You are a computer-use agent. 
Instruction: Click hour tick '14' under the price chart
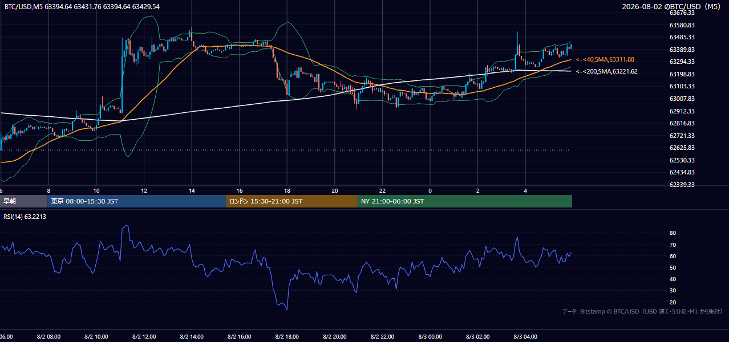point(192,190)
